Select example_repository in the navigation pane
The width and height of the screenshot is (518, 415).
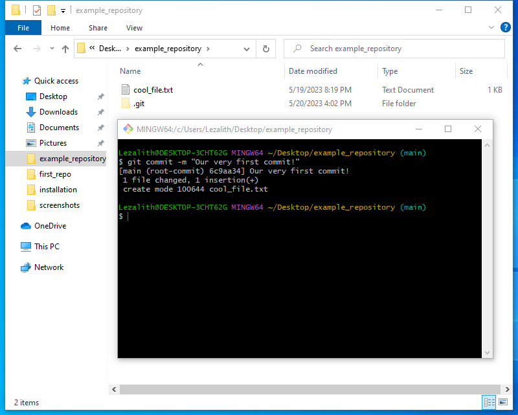click(x=56, y=159)
